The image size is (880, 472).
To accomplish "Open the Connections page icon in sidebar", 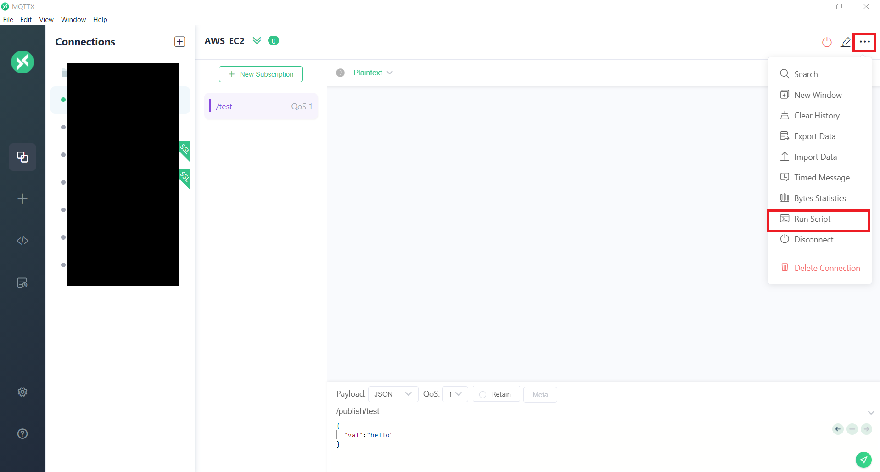I will point(22,157).
